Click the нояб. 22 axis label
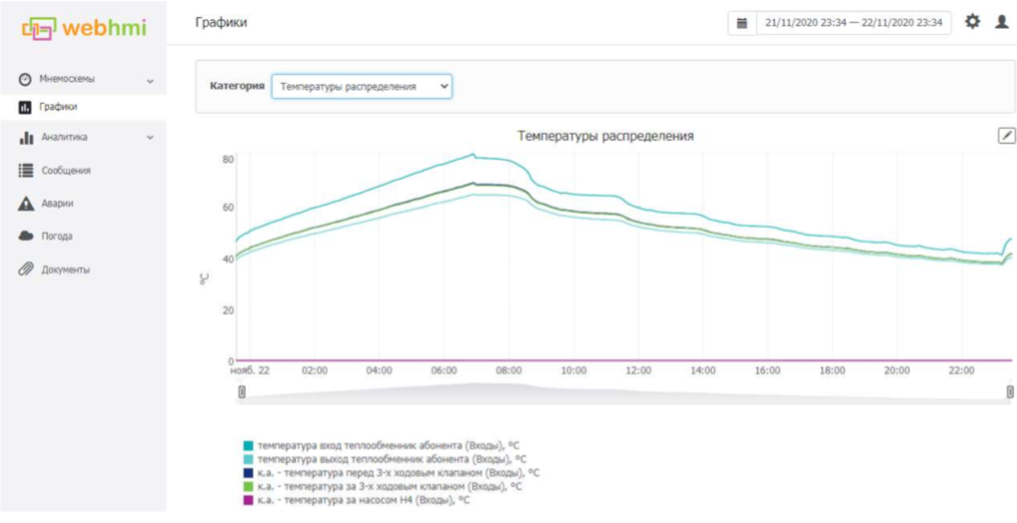The image size is (1017, 523). point(250,370)
